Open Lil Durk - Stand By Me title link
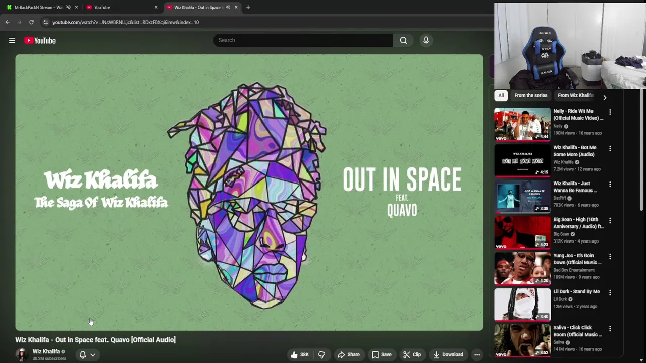The image size is (646, 363). tap(576, 291)
